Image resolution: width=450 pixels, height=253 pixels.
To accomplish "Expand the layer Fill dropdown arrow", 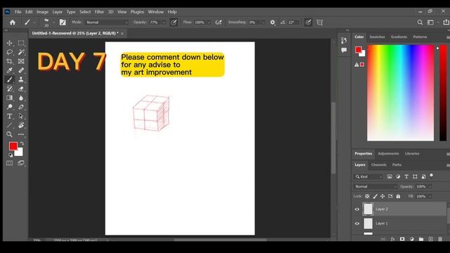I will coord(430,197).
